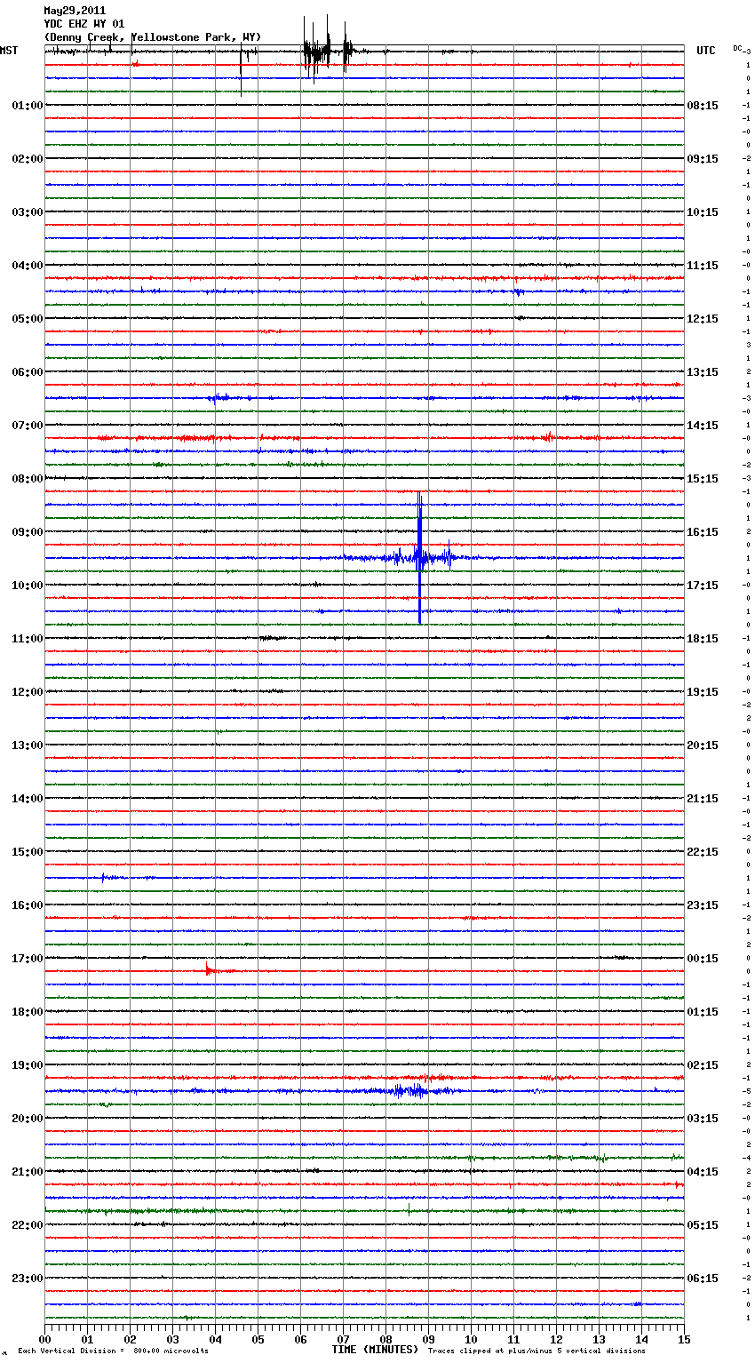Click the 13:15 UTC time label
The image size is (755, 1363).
point(703,372)
